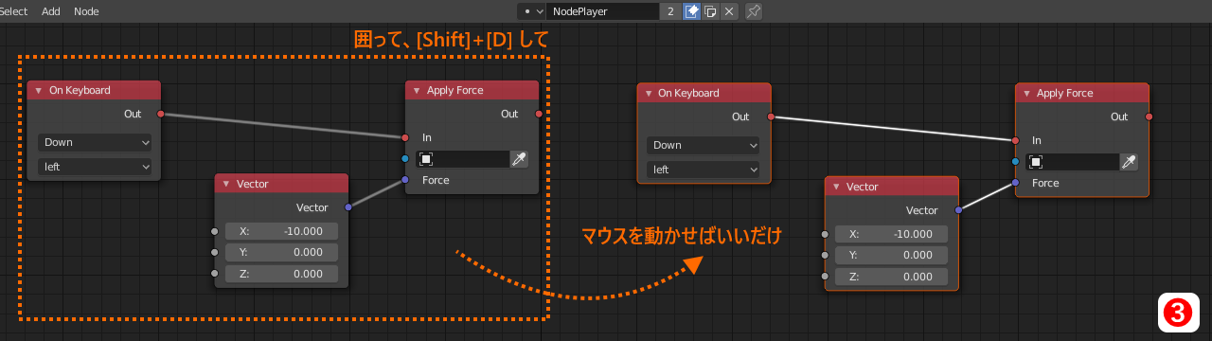Click X input socket of duplicated Vector node
Image resolution: width=1212 pixels, height=341 pixels.
coord(825,234)
